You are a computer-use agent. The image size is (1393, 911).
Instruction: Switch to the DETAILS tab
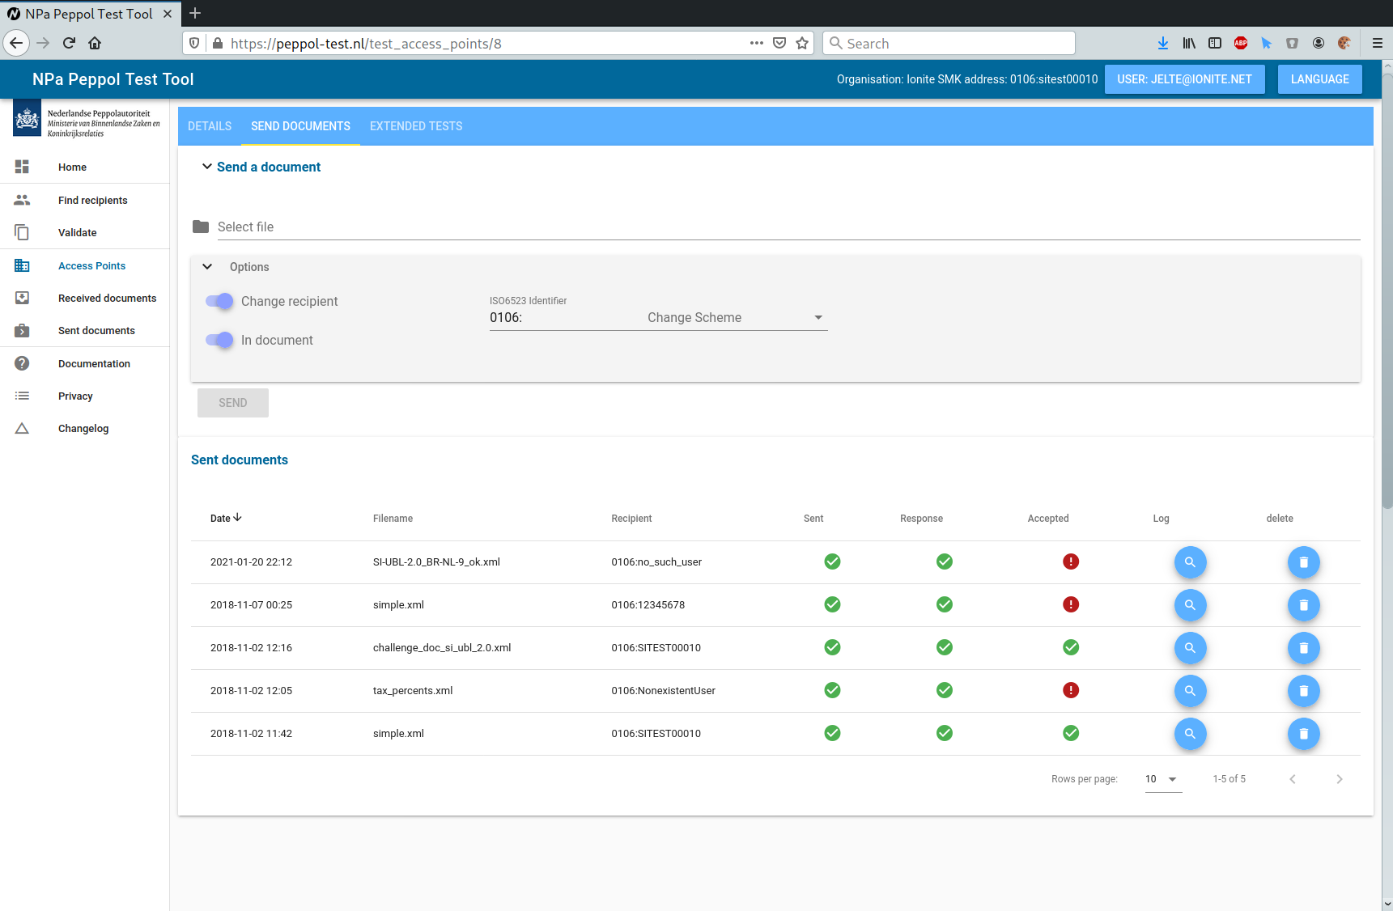coord(210,126)
